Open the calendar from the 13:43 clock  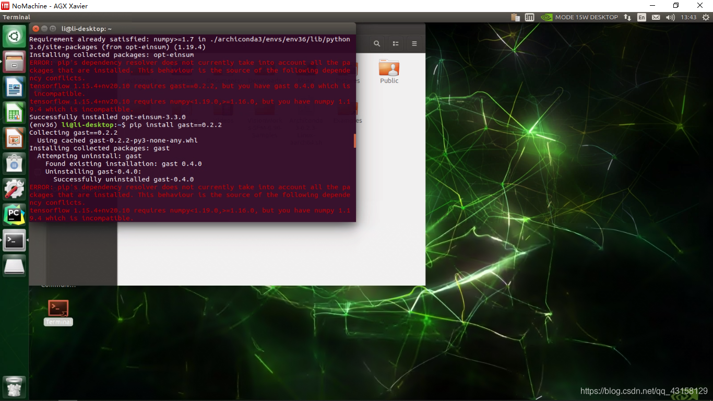pos(688,17)
